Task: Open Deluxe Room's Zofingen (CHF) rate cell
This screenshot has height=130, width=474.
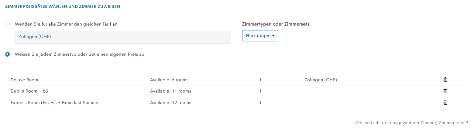Action: pos(321,80)
